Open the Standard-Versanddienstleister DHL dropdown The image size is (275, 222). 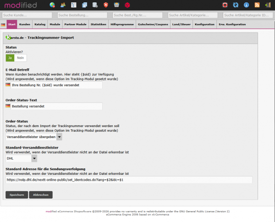(22, 158)
